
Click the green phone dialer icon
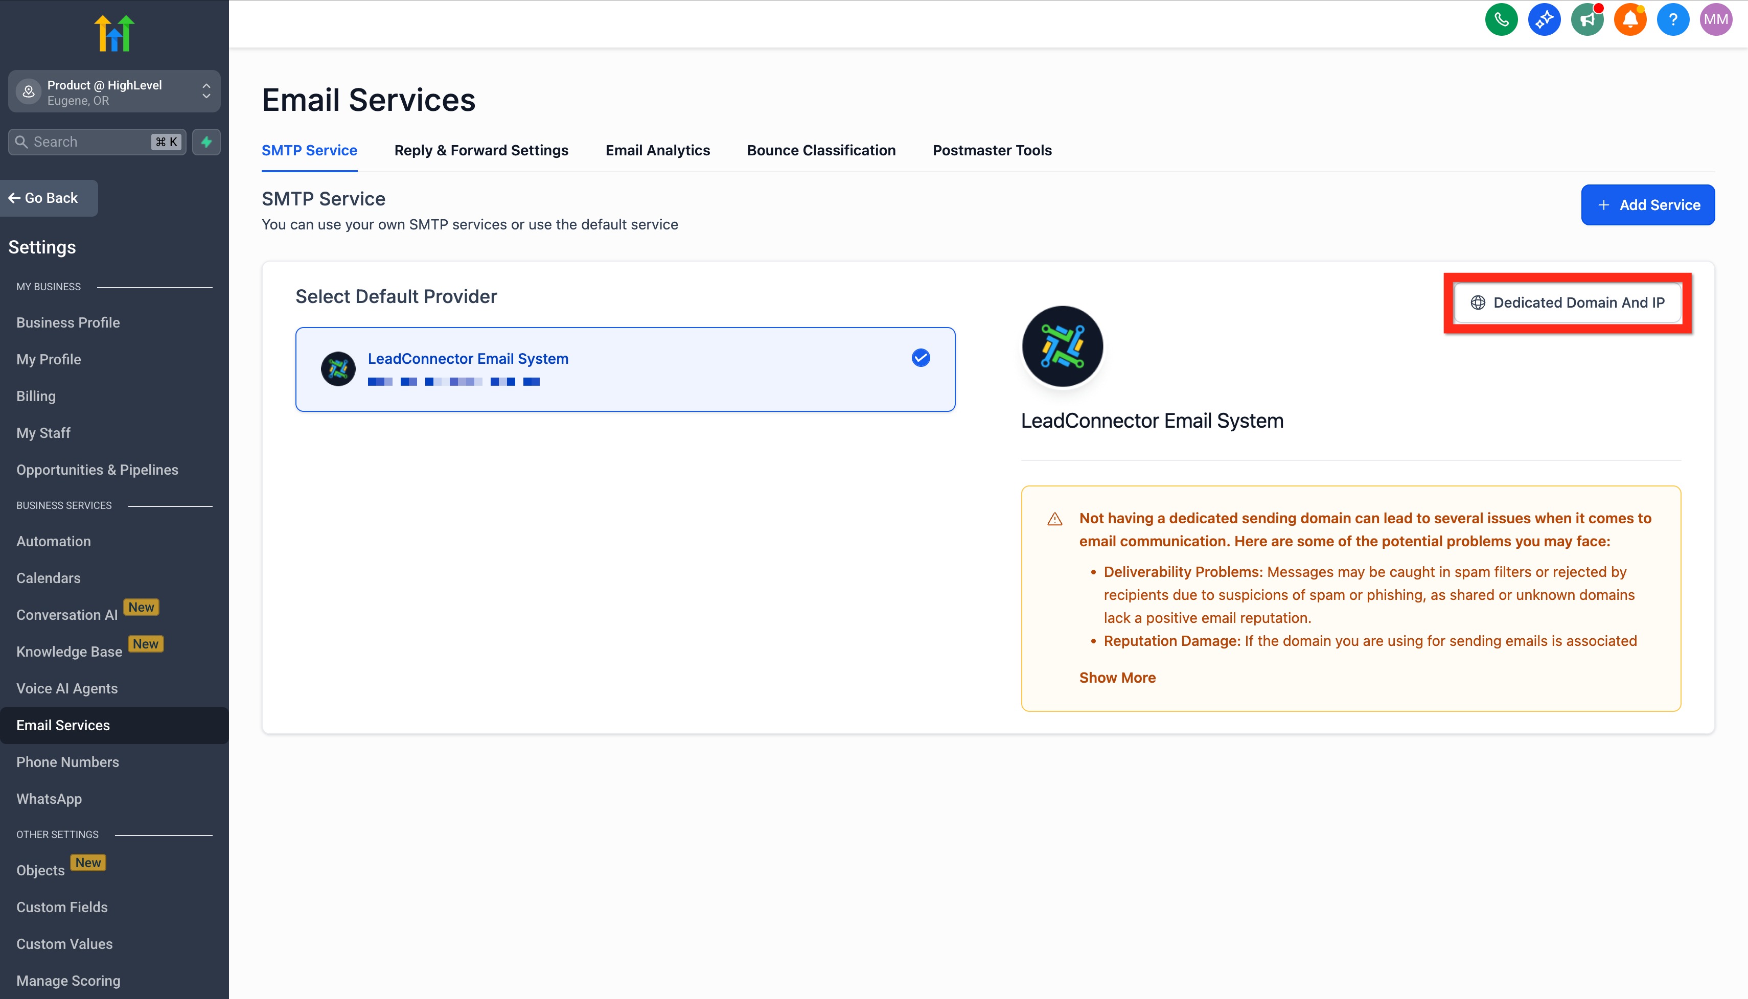pos(1501,19)
